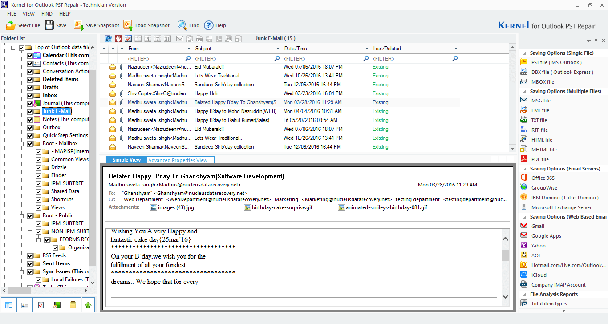Select the single day calendar view icon
Screen dimensions: 608x324
138,39
